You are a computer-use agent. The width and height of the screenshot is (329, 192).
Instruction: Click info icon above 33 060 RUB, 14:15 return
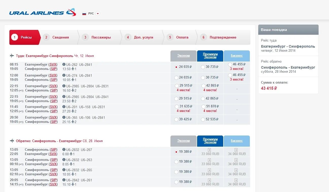tap(210, 180)
